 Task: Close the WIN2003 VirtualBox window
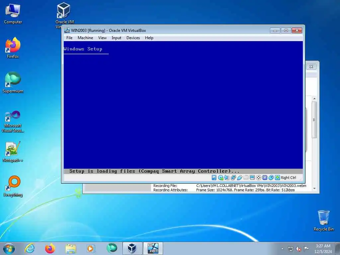297,30
